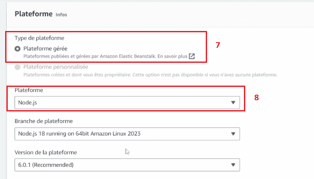
Task: Click the Type de plateforme label
Action: pos(40,38)
